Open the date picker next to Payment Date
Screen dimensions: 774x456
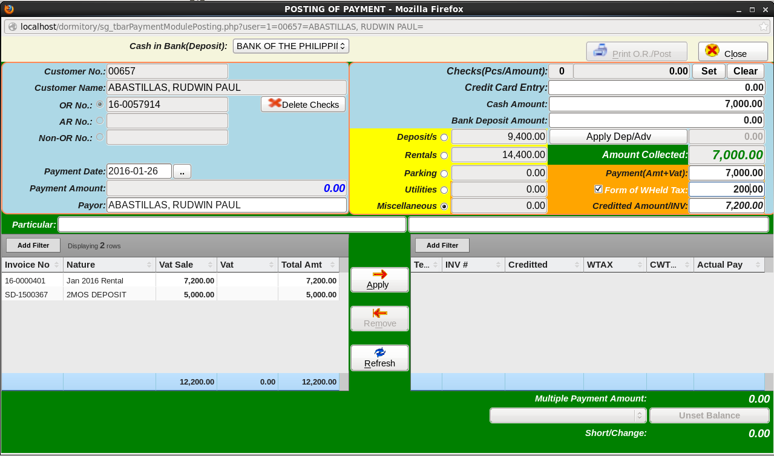point(182,171)
